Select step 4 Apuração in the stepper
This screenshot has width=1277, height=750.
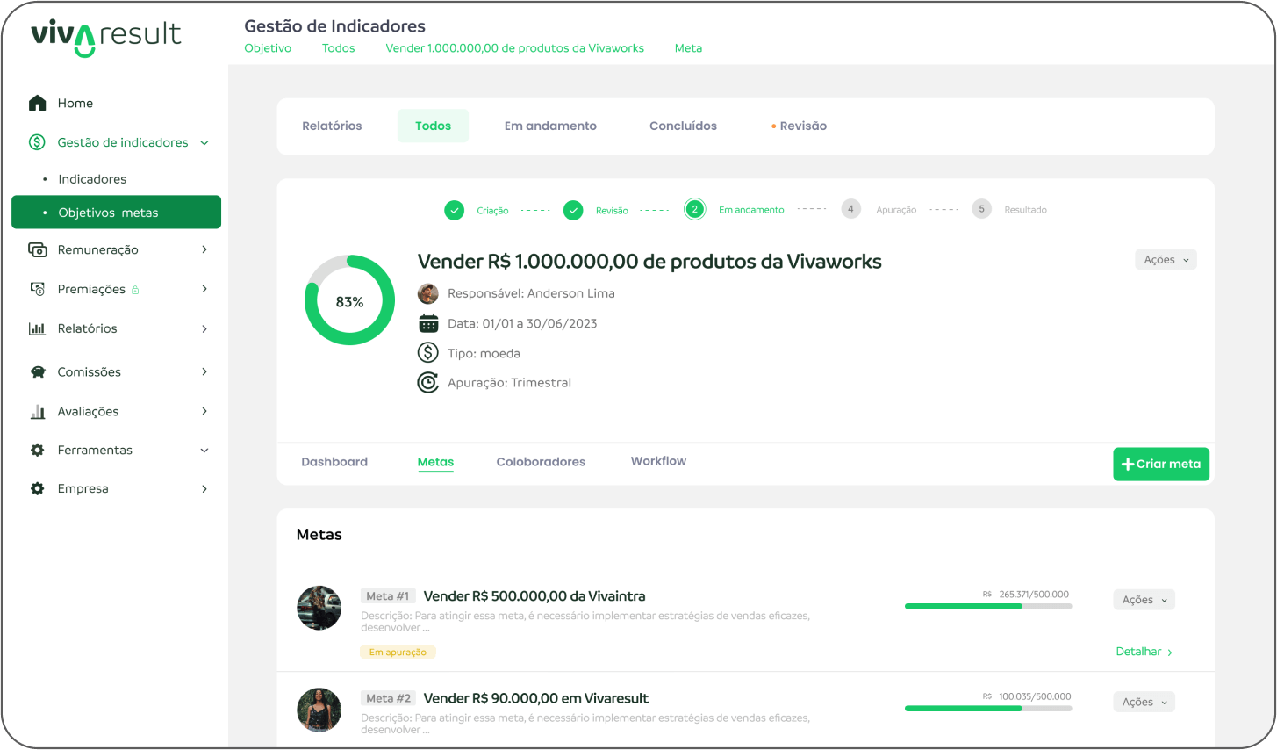pos(850,209)
